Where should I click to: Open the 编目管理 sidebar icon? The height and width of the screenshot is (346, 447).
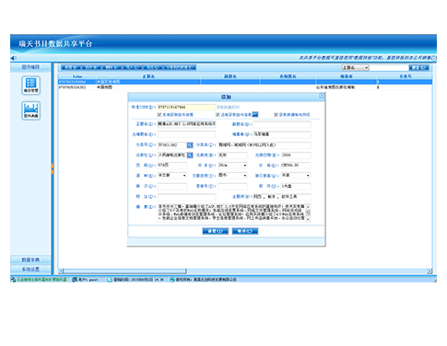(x=31, y=86)
